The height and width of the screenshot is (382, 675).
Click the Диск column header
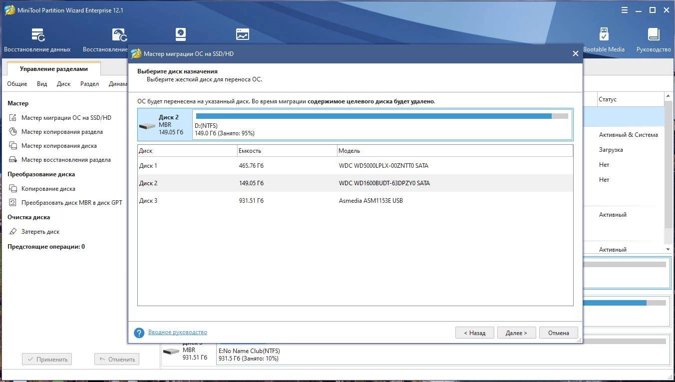tap(187, 150)
